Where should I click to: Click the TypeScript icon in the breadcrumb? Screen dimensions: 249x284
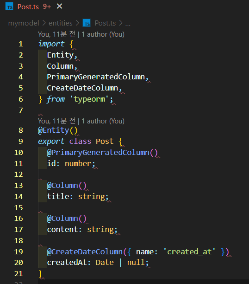[87, 23]
